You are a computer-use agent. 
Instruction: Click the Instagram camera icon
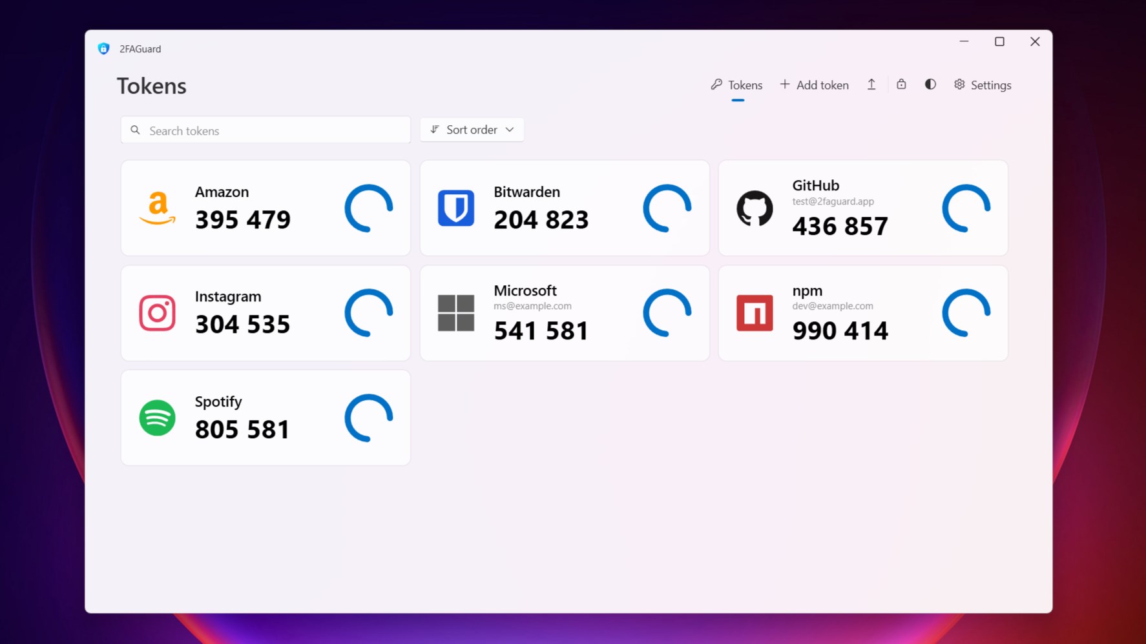156,313
